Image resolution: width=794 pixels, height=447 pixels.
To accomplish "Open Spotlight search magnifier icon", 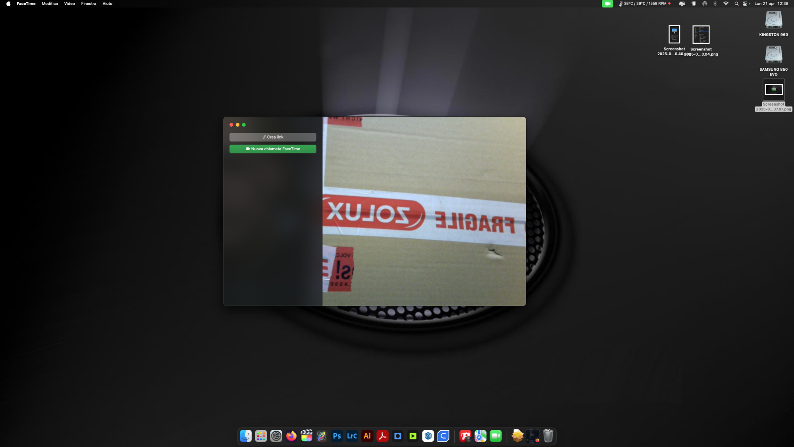I will pos(736,4).
